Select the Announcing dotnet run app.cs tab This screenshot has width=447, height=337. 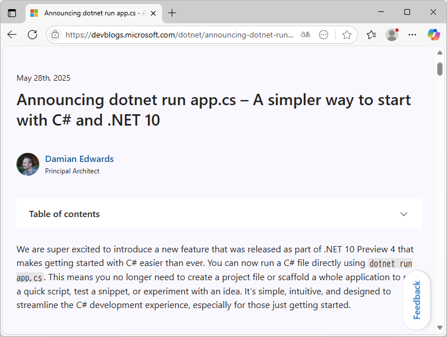pos(94,13)
